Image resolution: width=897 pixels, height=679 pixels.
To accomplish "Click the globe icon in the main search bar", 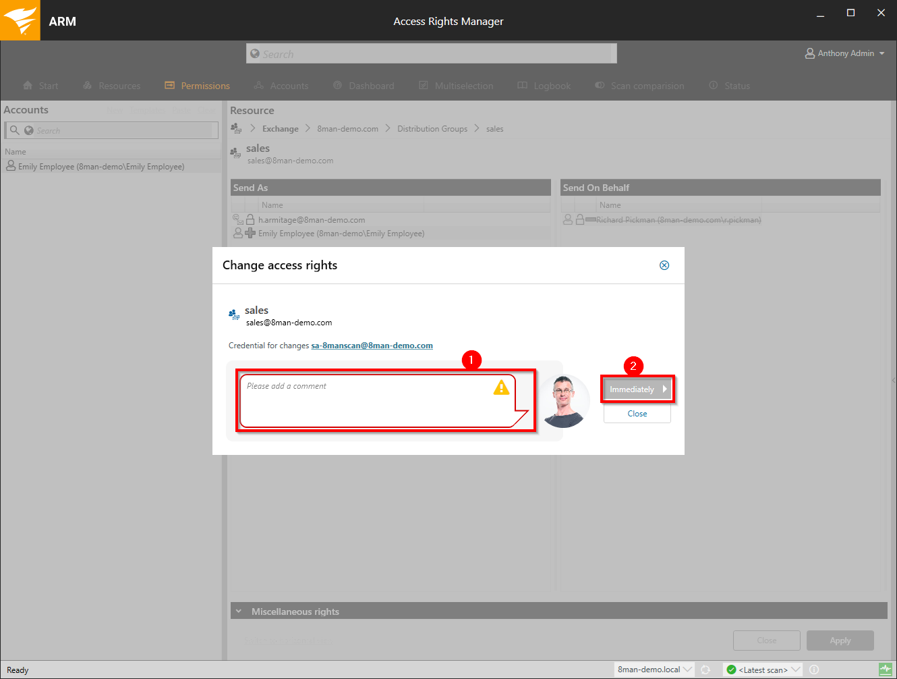I will pos(255,53).
